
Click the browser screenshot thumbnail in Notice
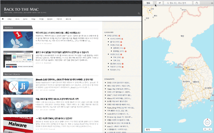[x=18, y=59]
